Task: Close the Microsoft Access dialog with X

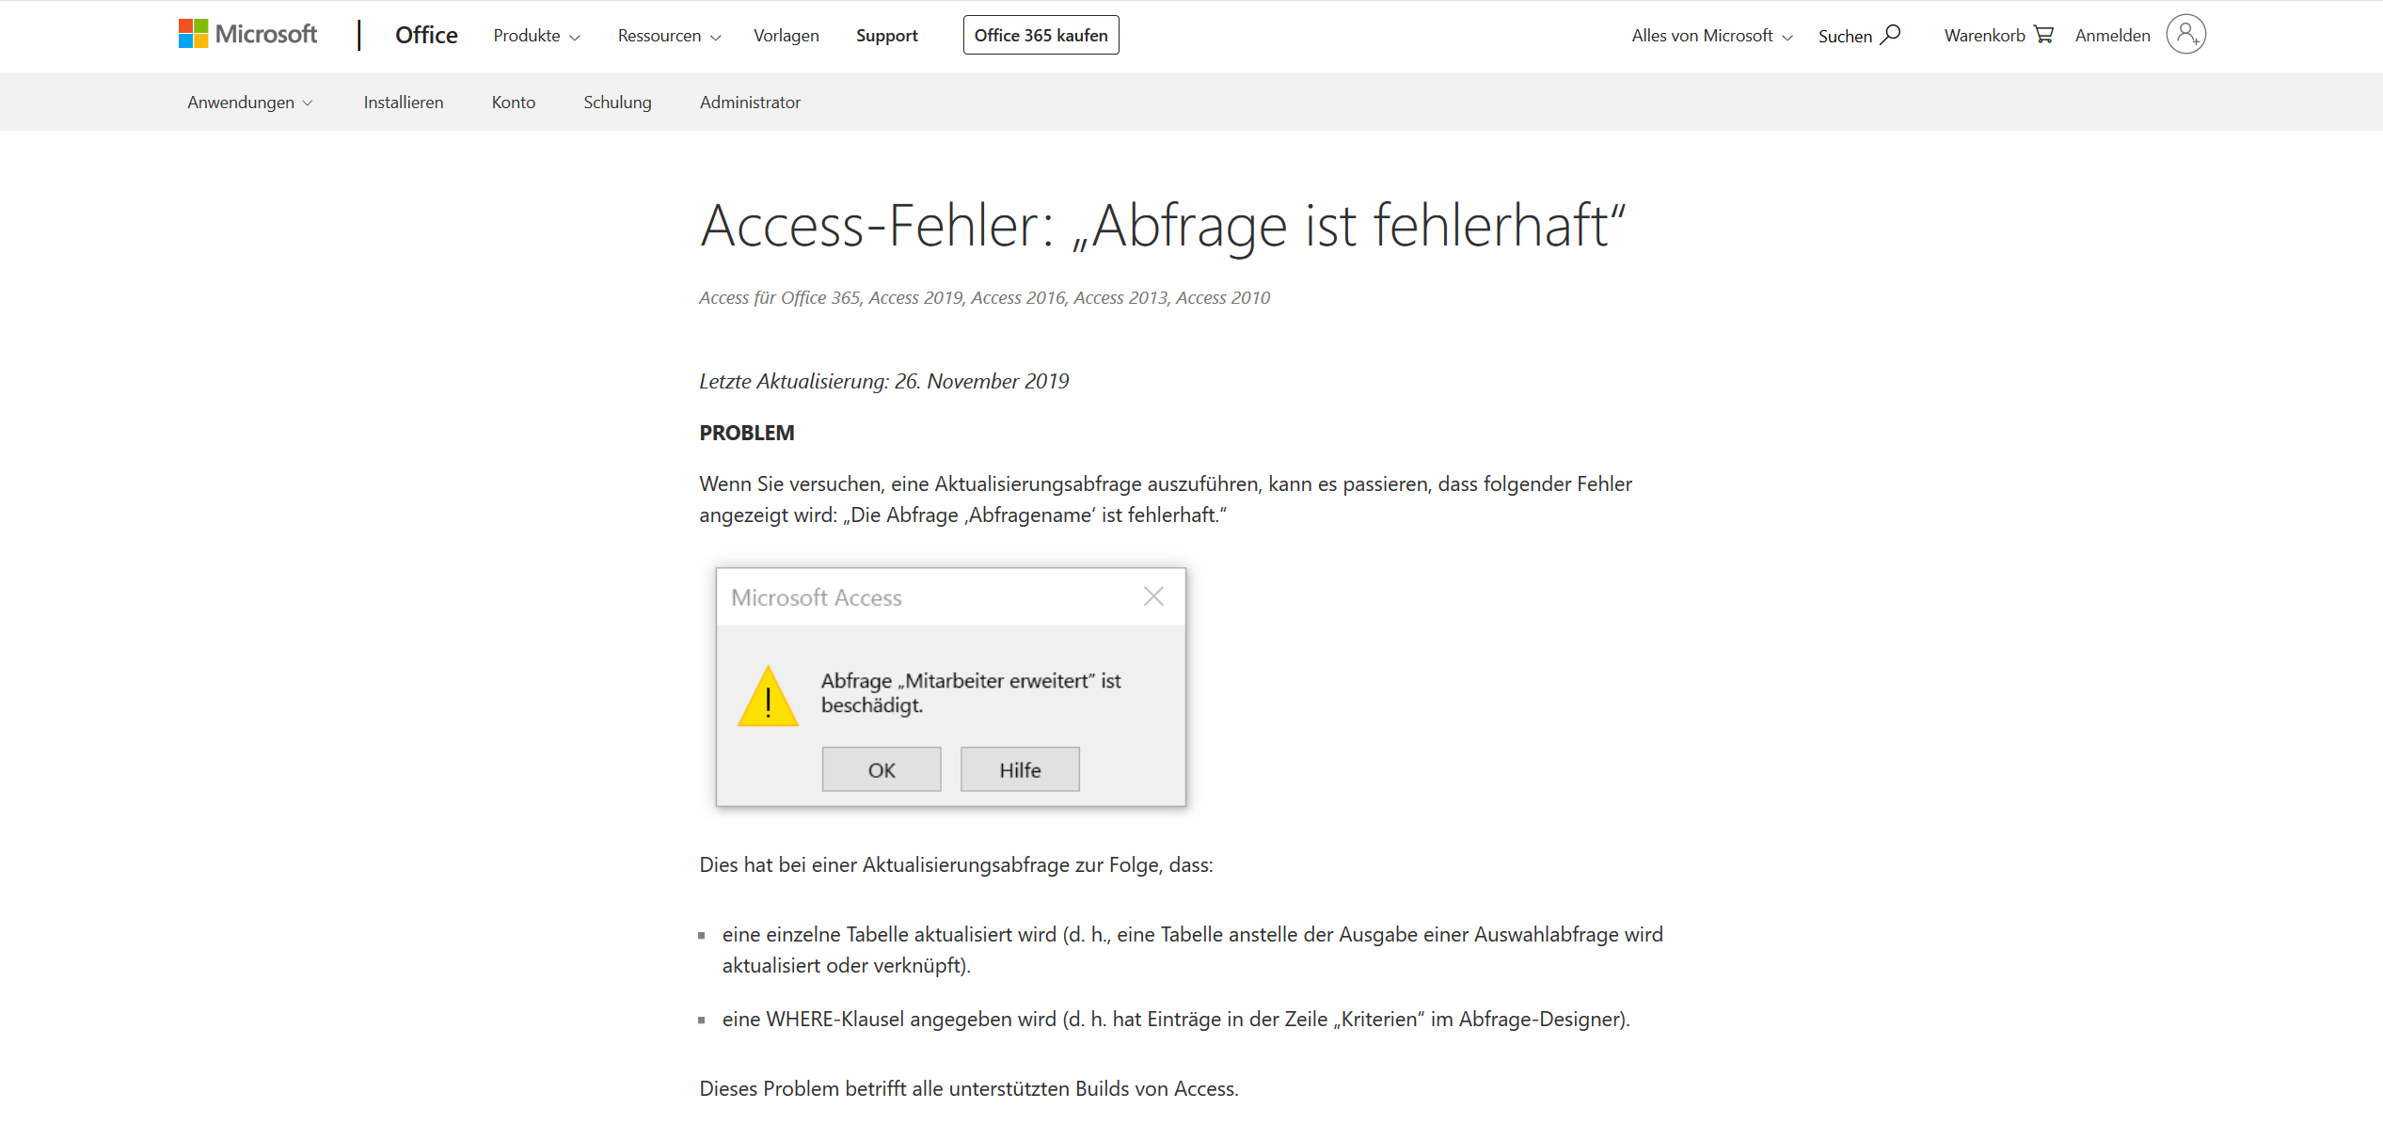Action: [1153, 596]
